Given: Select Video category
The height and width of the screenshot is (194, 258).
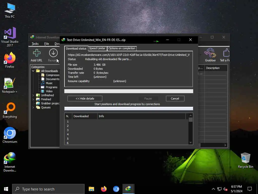Looking at the screenshot, I should click(47, 91).
